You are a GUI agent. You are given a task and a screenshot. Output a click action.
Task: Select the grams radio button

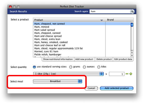71,67
